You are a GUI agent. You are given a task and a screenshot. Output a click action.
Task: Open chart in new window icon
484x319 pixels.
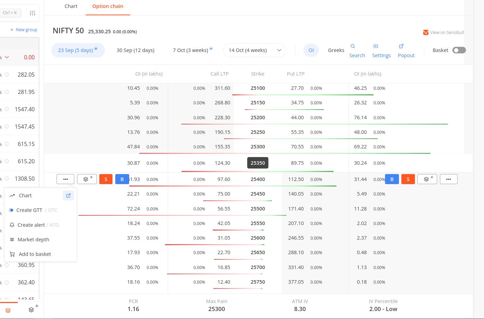[68, 196]
